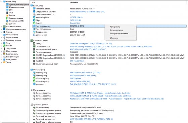Open the DirectX 12.0 link

coord(75,23)
